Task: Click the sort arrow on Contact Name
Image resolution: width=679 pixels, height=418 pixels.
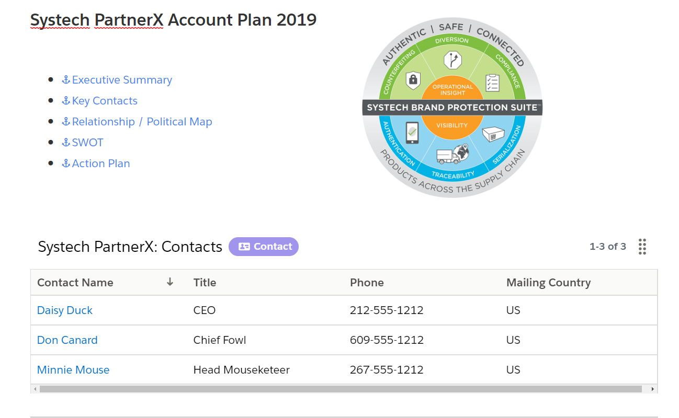Action: coord(169,282)
